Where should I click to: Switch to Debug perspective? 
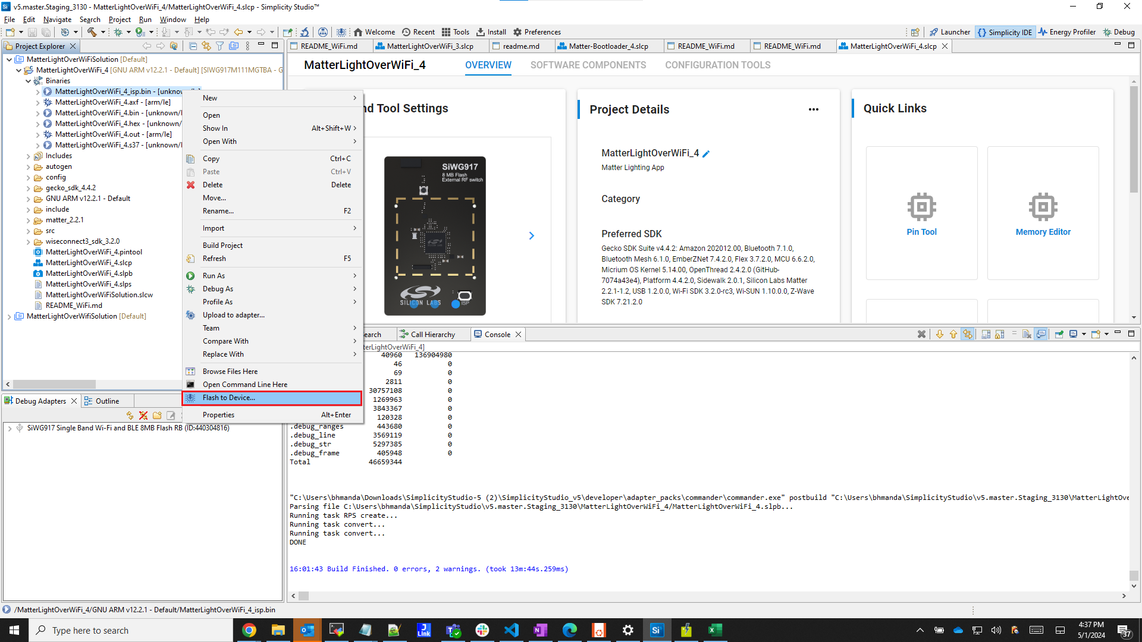(x=1119, y=32)
